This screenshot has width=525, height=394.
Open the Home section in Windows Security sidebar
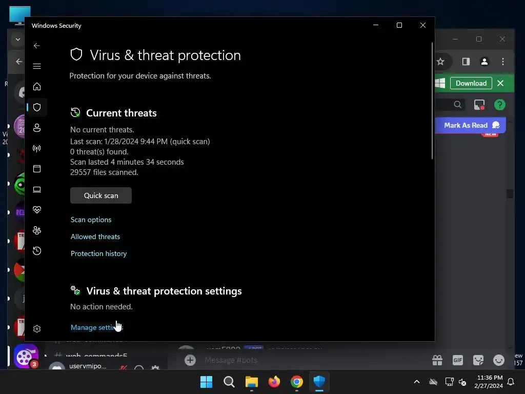click(37, 86)
